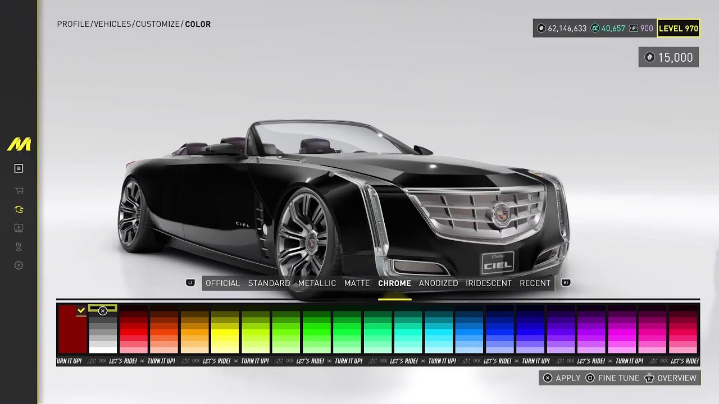Click the 40,657 Crew Credits balance
The width and height of the screenshot is (719, 404).
[613, 28]
